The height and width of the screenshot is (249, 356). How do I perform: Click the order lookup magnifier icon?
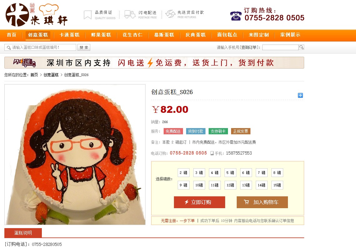(301, 47)
